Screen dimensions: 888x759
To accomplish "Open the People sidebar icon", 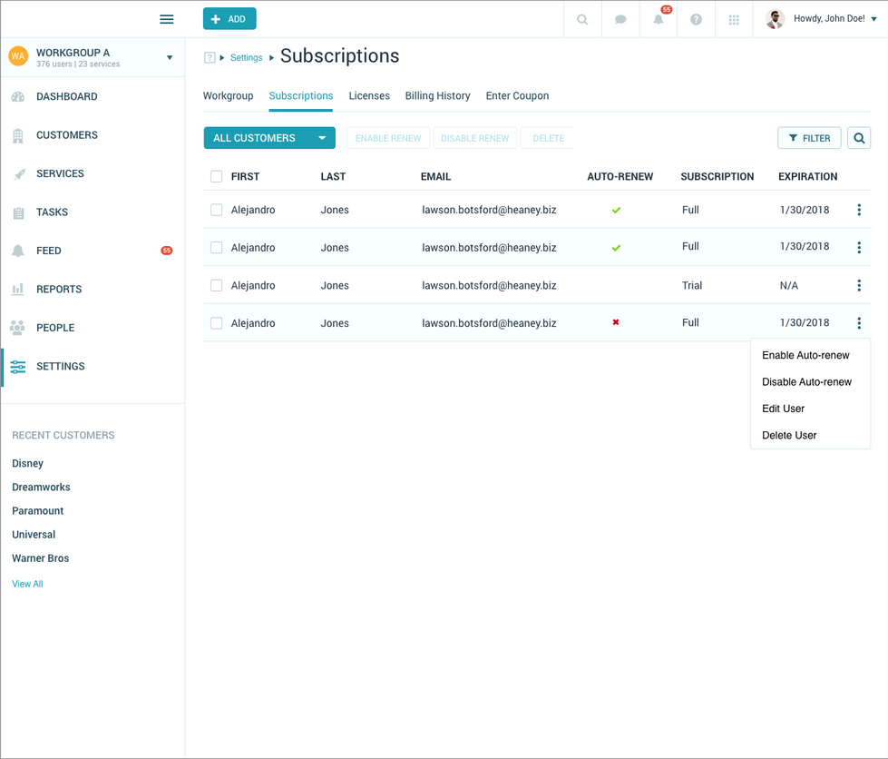I will click(20, 328).
